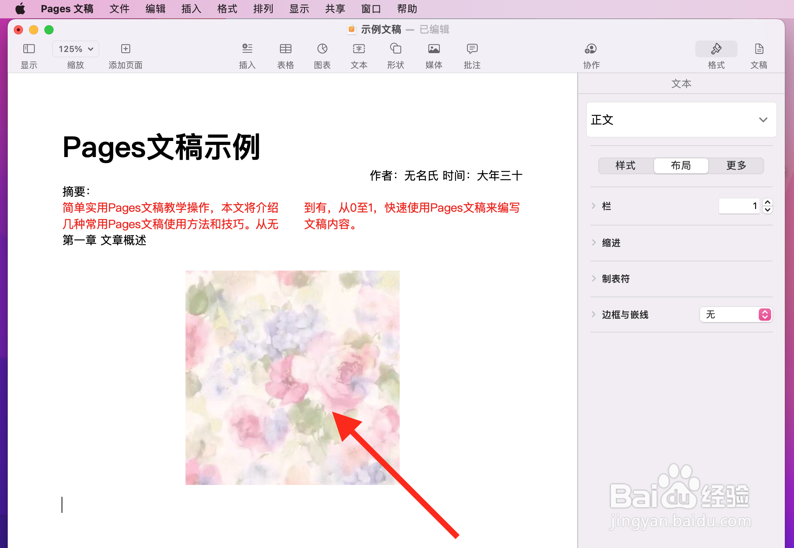Viewport: 794px width, 548px height.
Task: Open the 正文 paragraph style dropdown
Action: tap(681, 120)
